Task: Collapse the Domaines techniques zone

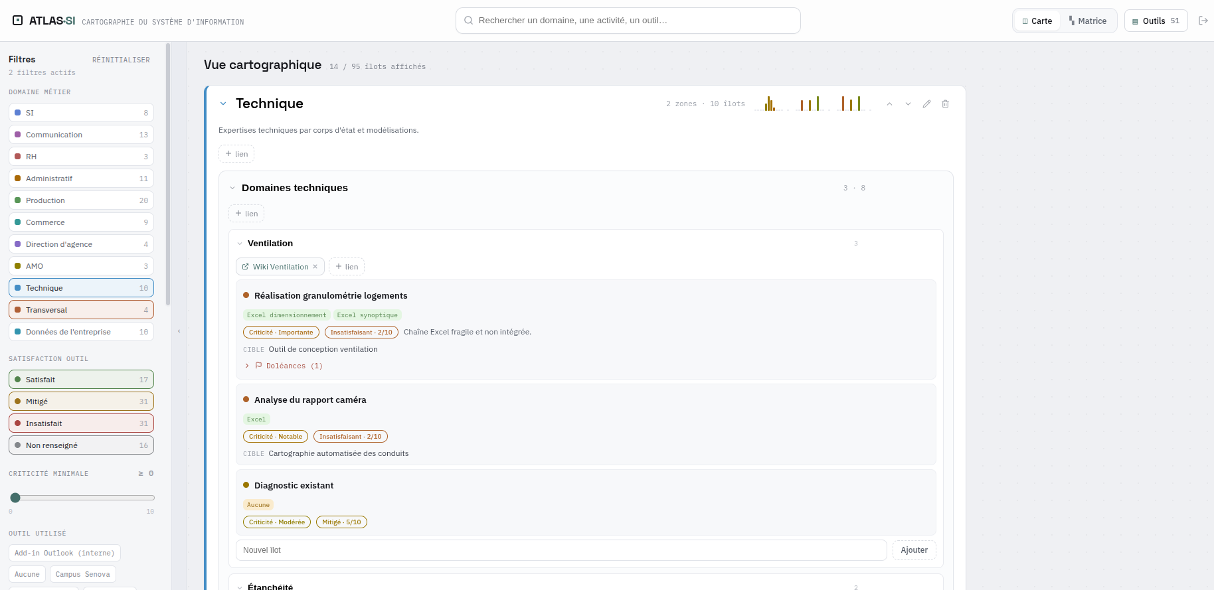Action: (232, 188)
